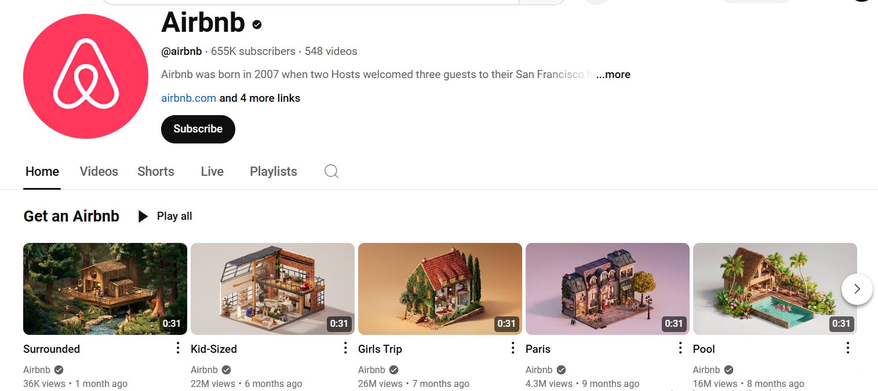
Task: Open the three-dot menu for Surrounded video
Action: (x=177, y=348)
